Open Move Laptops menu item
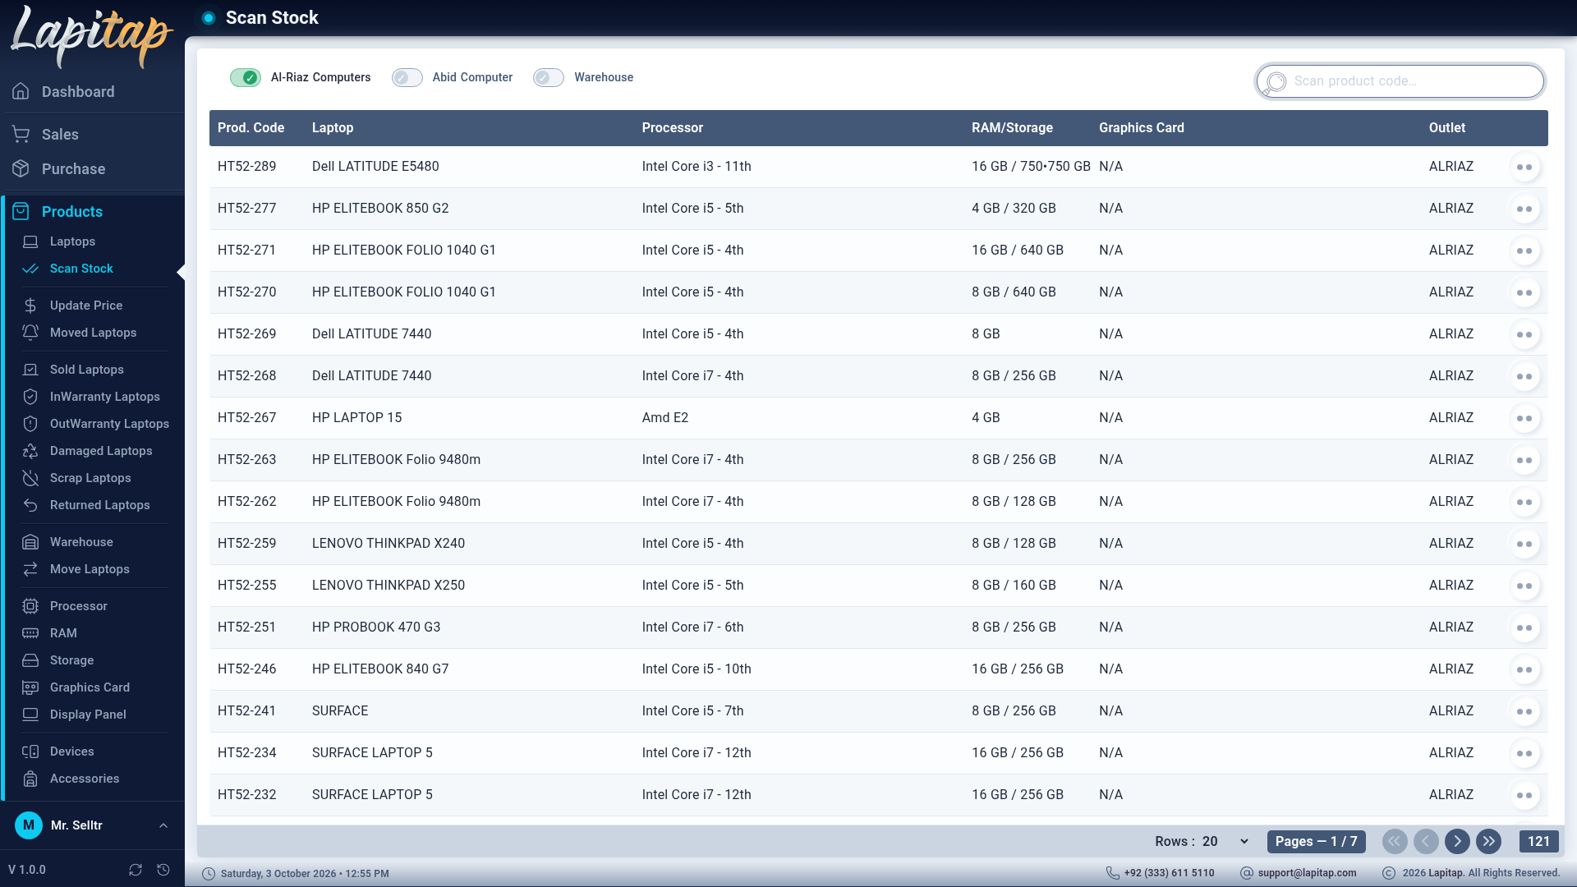 coord(90,569)
